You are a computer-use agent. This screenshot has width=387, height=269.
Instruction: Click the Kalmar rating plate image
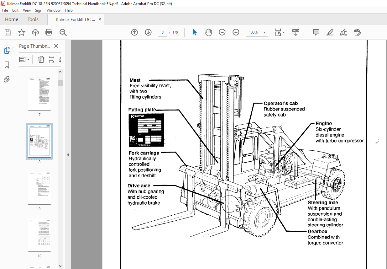146,130
